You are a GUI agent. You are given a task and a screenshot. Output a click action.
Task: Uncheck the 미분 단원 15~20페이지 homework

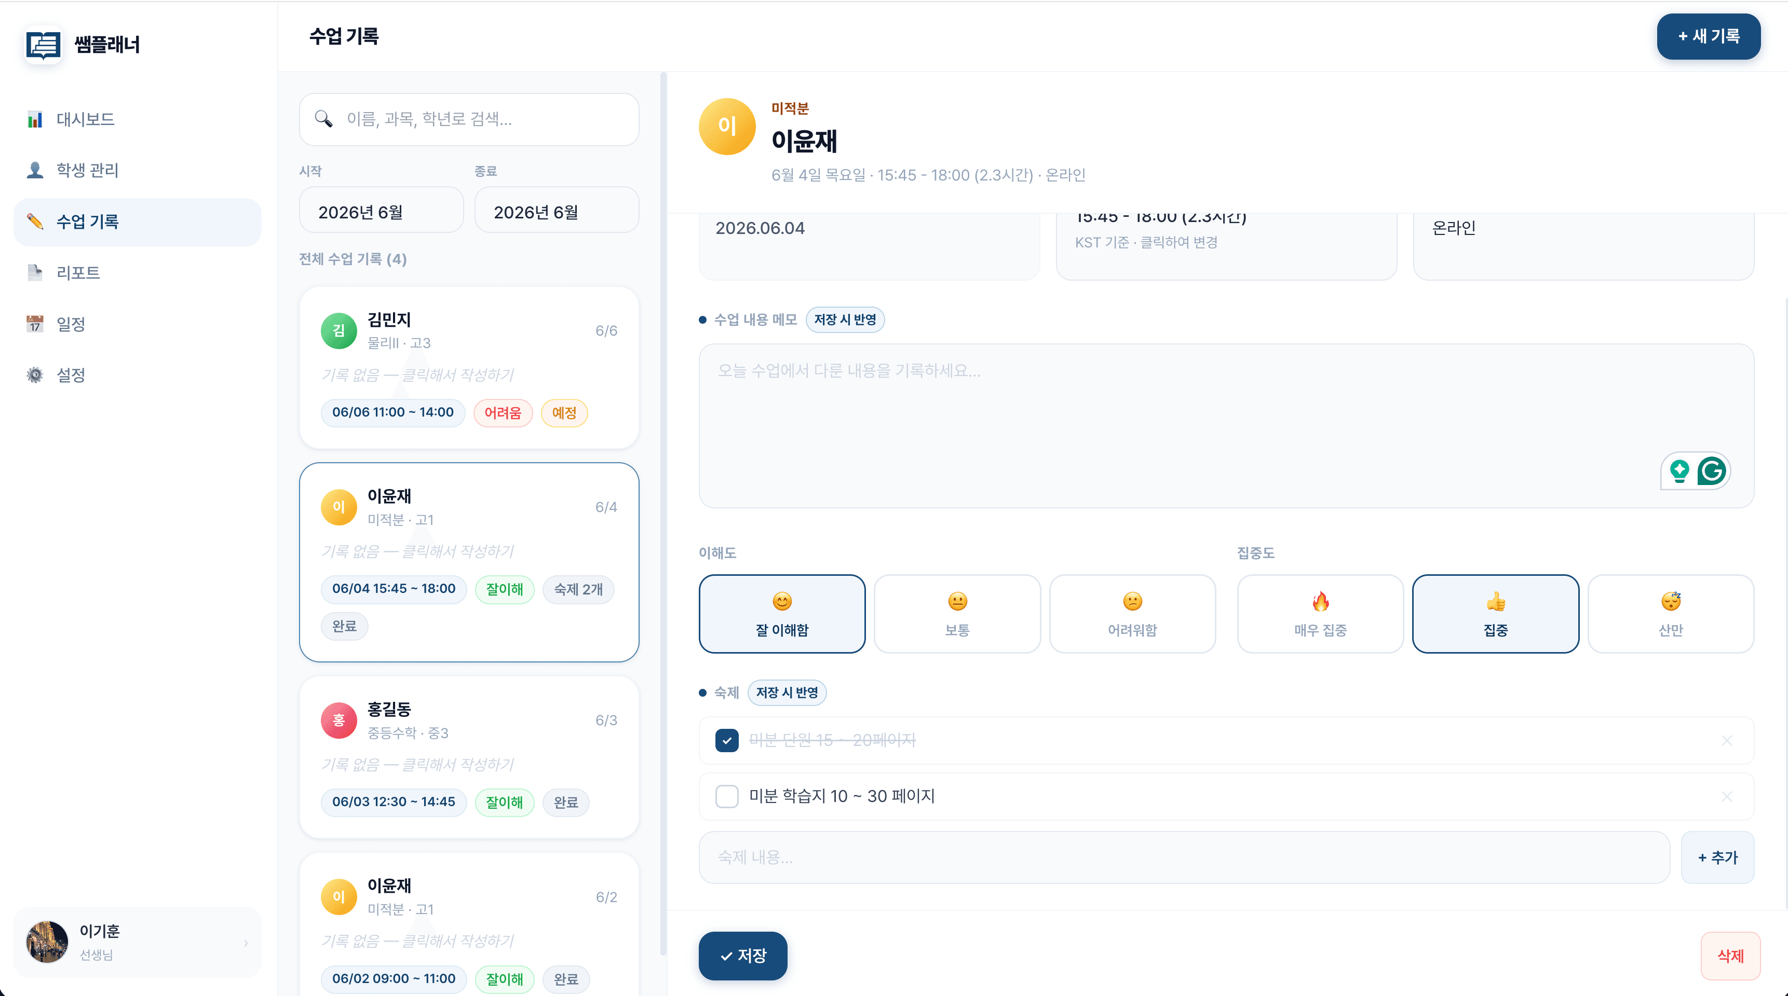click(x=727, y=741)
